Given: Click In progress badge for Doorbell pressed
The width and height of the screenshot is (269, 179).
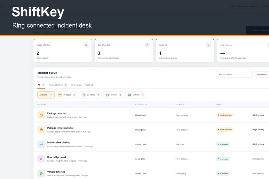Looking at the screenshot, I should pyautogui.click(x=223, y=159).
